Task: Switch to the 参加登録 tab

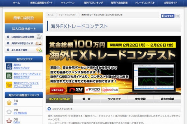Action: click(140, 99)
